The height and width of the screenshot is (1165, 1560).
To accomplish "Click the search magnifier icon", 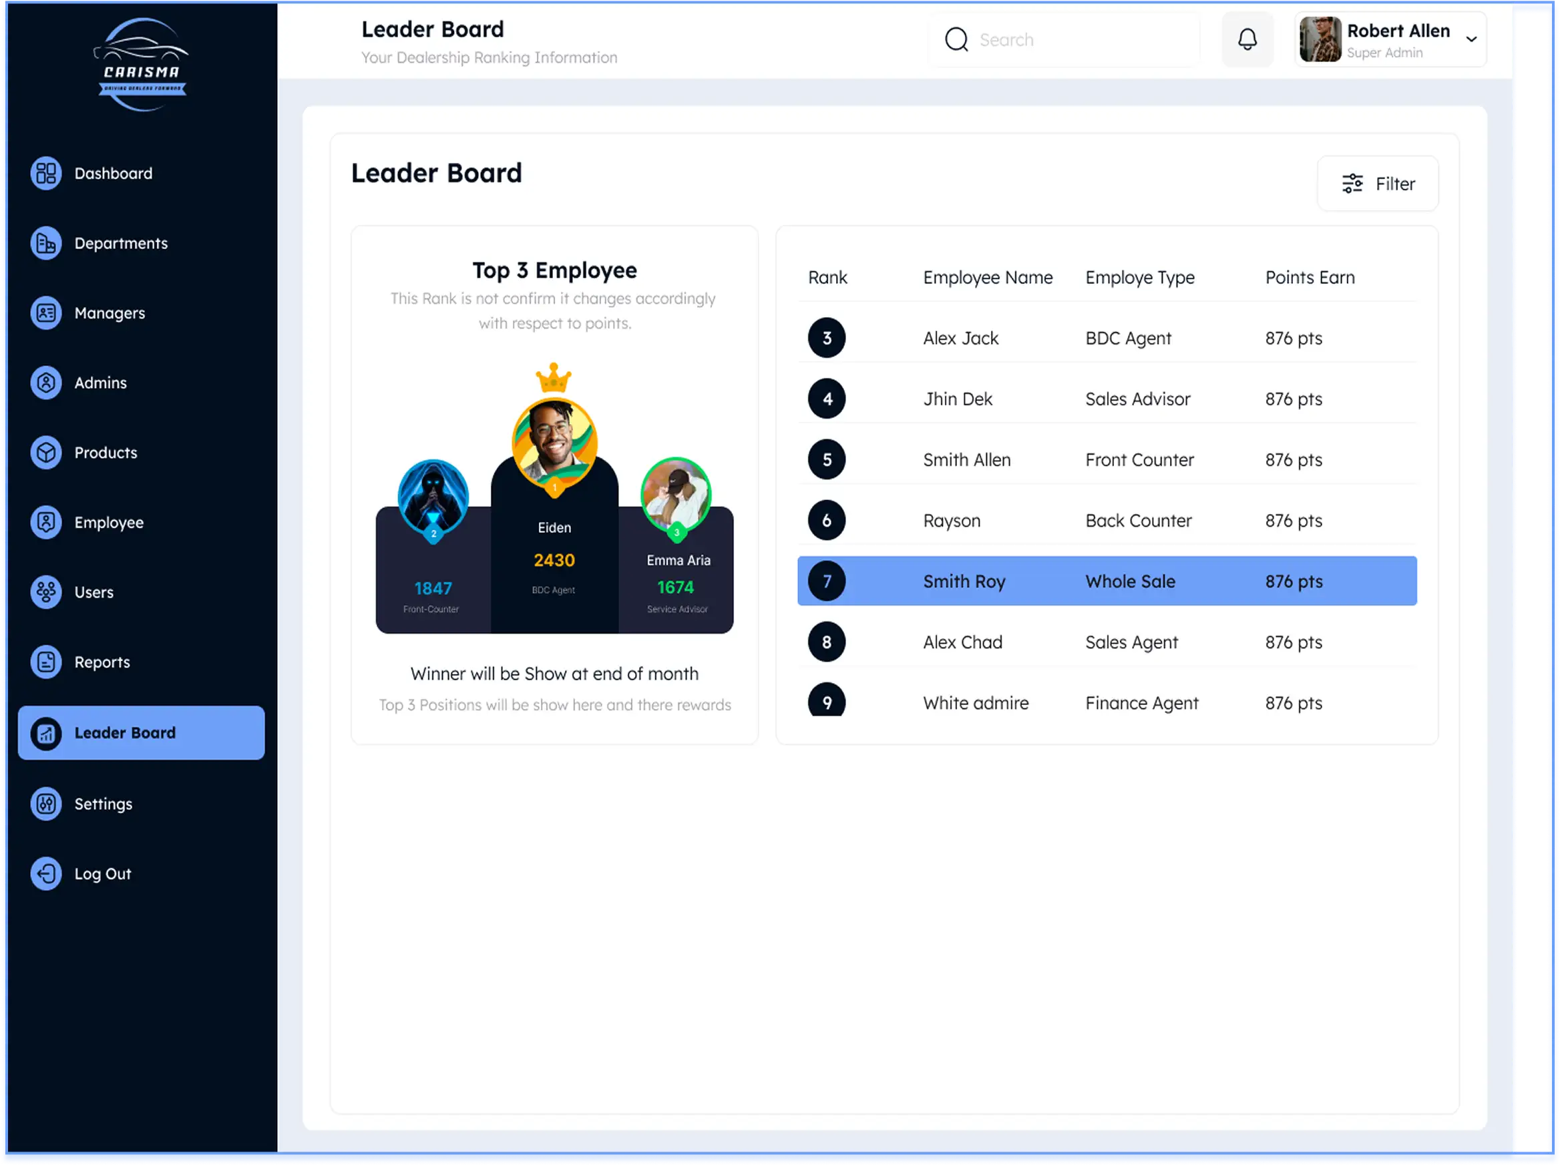I will tap(956, 39).
